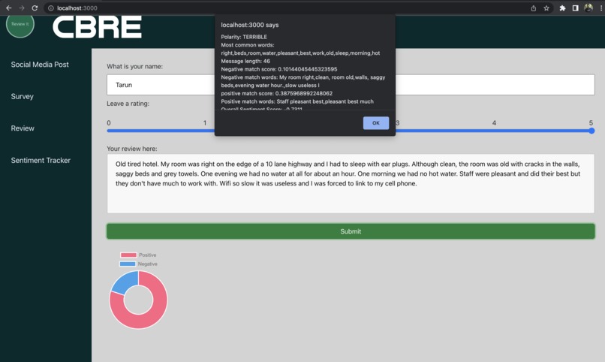This screenshot has width=605, height=362.
Task: Select the Review sidebar item
Action: coord(23,128)
